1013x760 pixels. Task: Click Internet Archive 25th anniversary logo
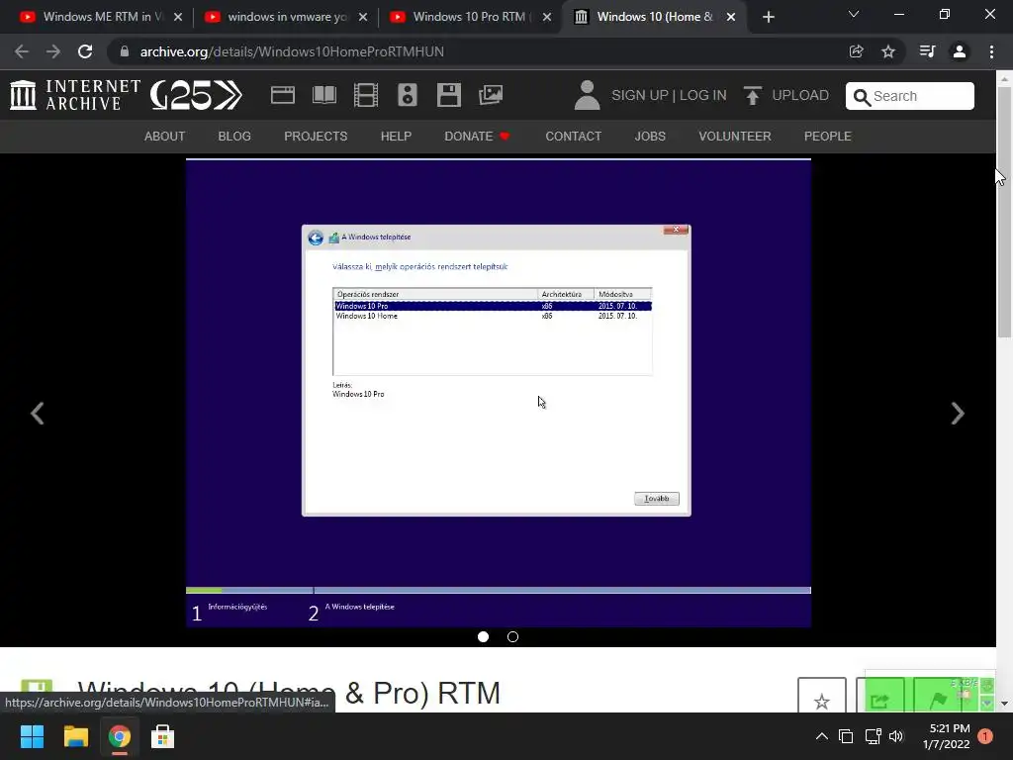click(x=196, y=96)
